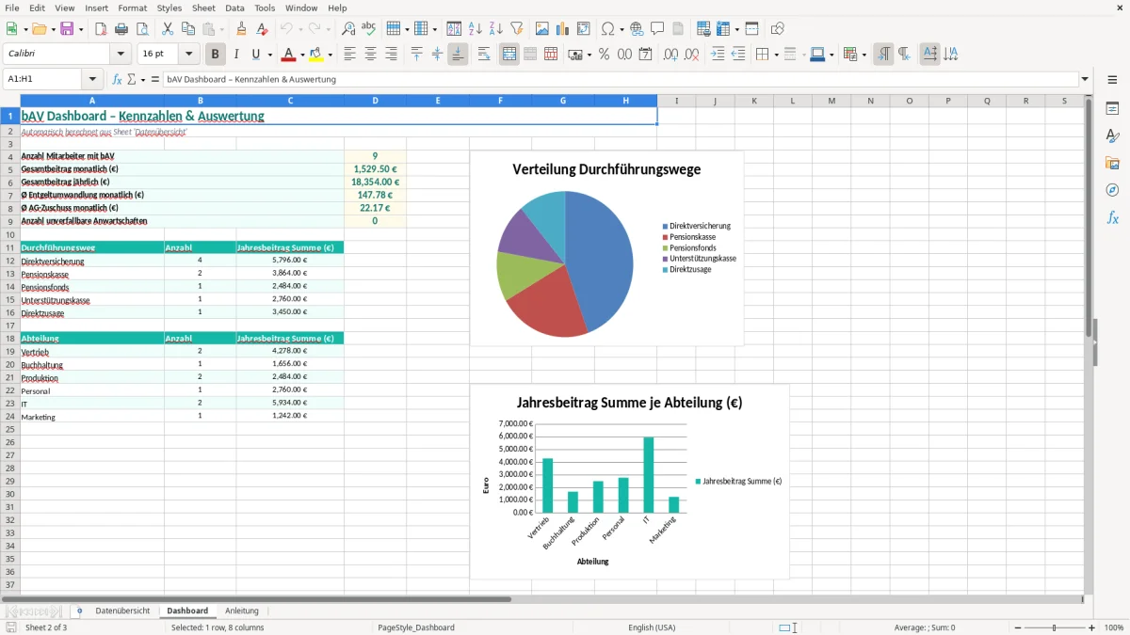
Task: Toggle Align Bottom vertical alignment
Action: coord(458,55)
